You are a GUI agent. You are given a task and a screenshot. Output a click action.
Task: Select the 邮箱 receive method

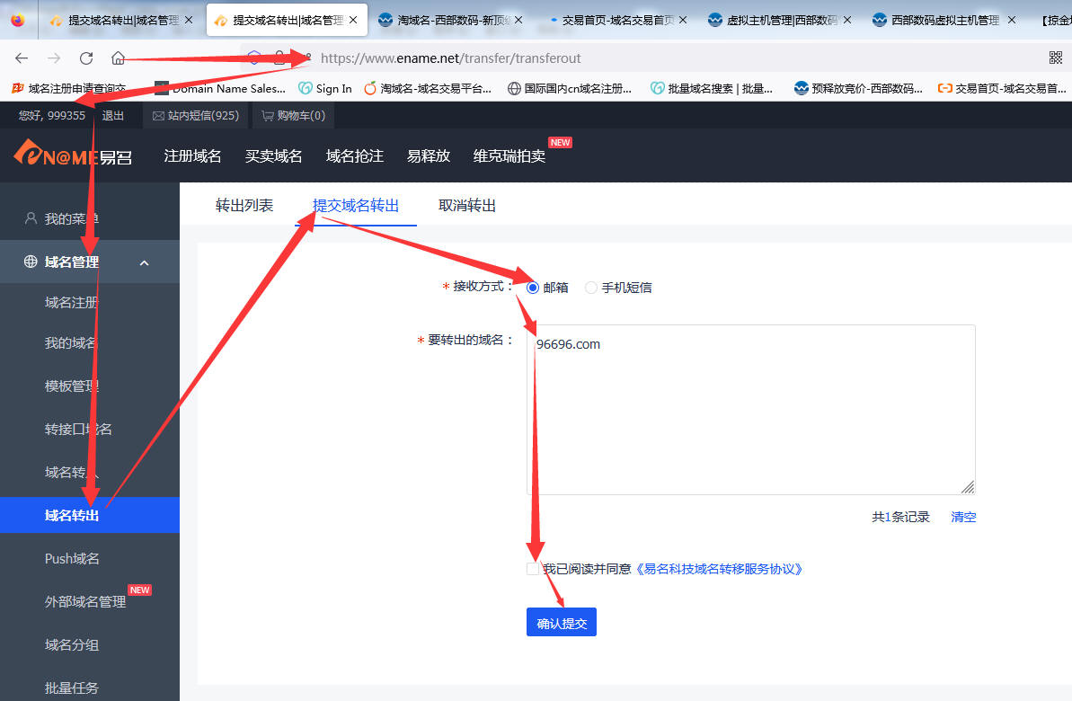[x=533, y=288]
